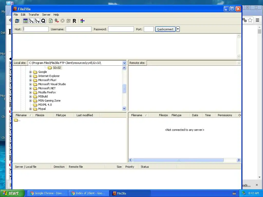Click the Quickconnect button
The width and height of the screenshot is (263, 197).
pyautogui.click(x=165, y=29)
